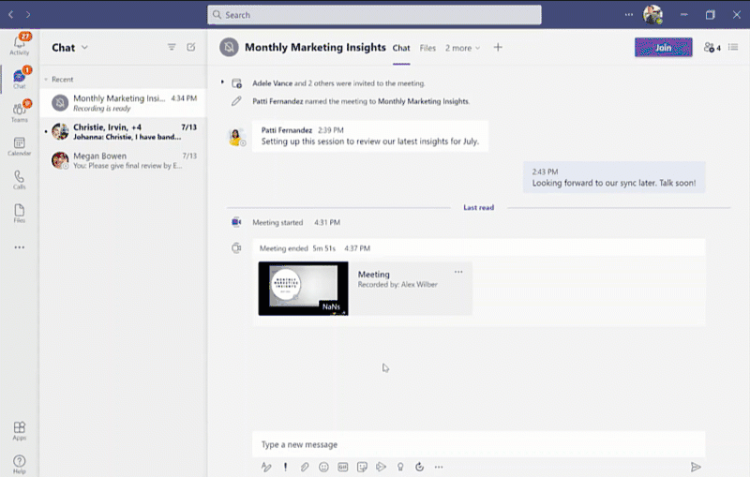The width and height of the screenshot is (750, 477).
Task: Switch to the Files tab
Action: pyautogui.click(x=427, y=48)
